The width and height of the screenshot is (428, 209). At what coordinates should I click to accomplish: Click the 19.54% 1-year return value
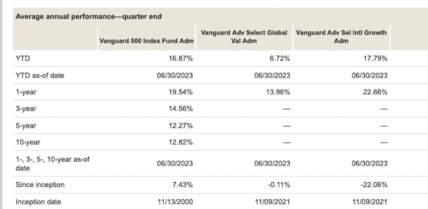coord(180,92)
